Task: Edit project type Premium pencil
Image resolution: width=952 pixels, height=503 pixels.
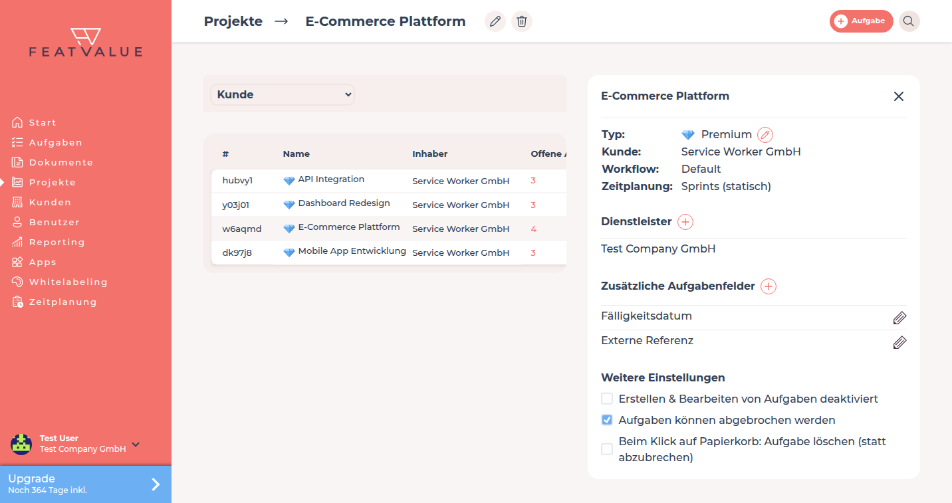Action: tap(765, 134)
